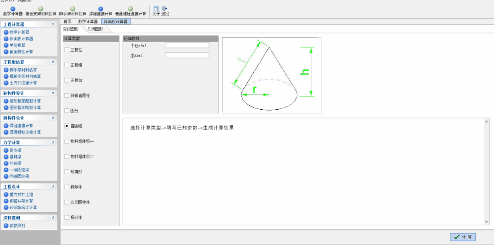Click the 半径r(m) input field

pos(187,45)
